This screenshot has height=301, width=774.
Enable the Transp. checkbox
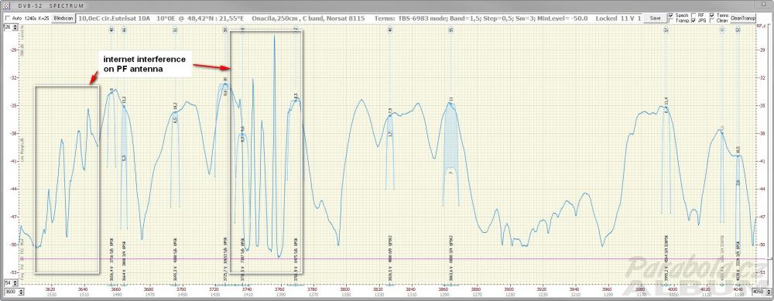click(x=671, y=21)
